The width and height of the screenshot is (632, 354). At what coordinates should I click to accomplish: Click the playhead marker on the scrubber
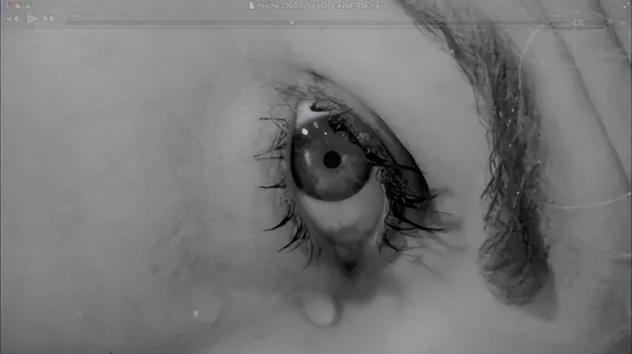[x=292, y=23]
